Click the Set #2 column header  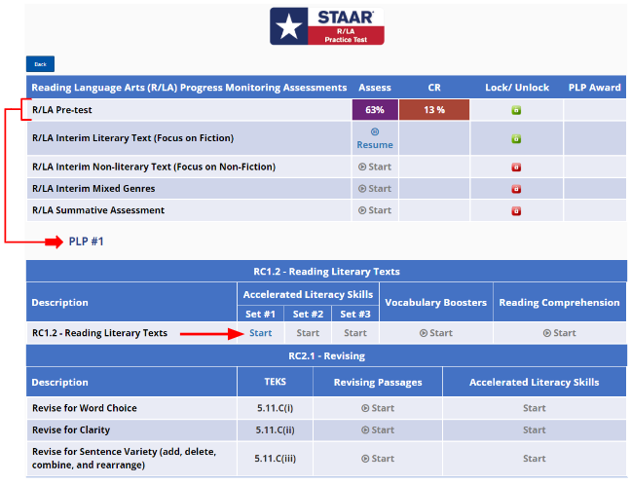[x=308, y=314]
